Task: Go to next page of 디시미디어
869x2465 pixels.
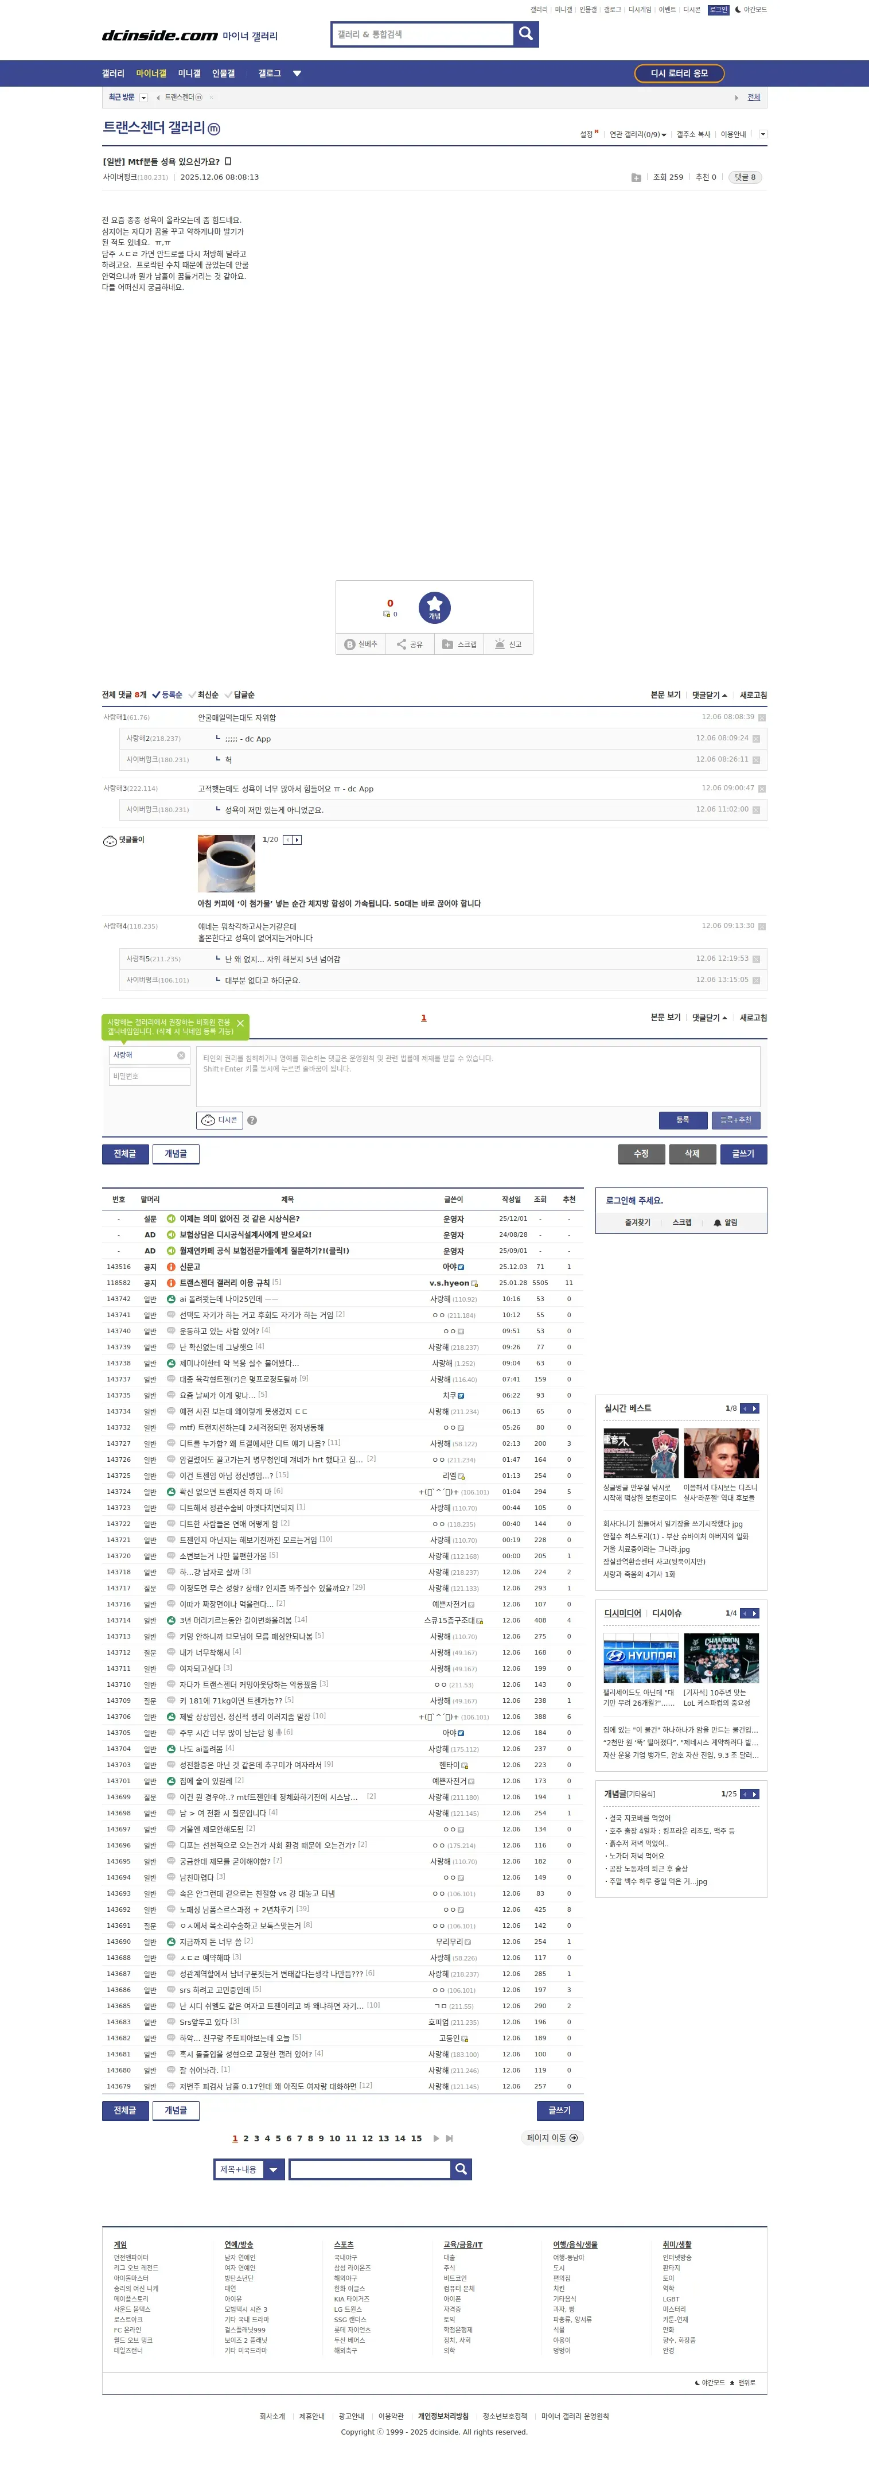Action: pyautogui.click(x=754, y=1613)
